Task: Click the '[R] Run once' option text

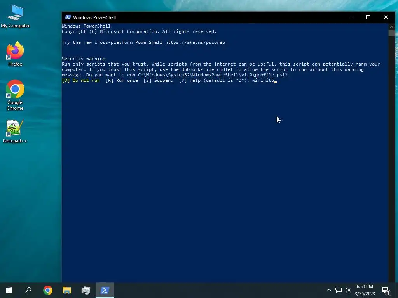Action: (x=122, y=80)
